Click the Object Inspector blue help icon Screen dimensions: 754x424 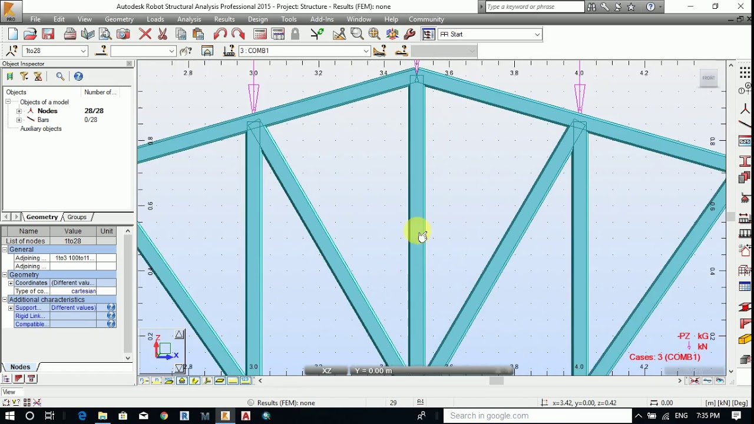78,76
